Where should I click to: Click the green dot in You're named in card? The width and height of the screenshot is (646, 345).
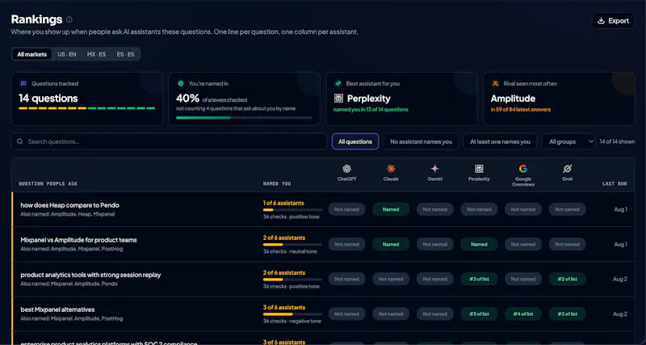pyautogui.click(x=180, y=83)
